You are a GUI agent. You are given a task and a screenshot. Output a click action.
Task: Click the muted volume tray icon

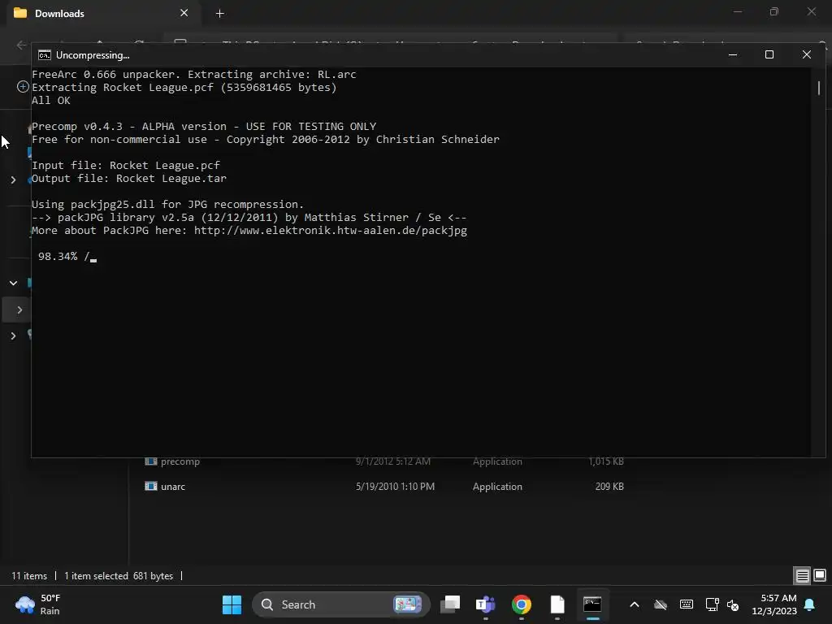pyautogui.click(x=733, y=604)
